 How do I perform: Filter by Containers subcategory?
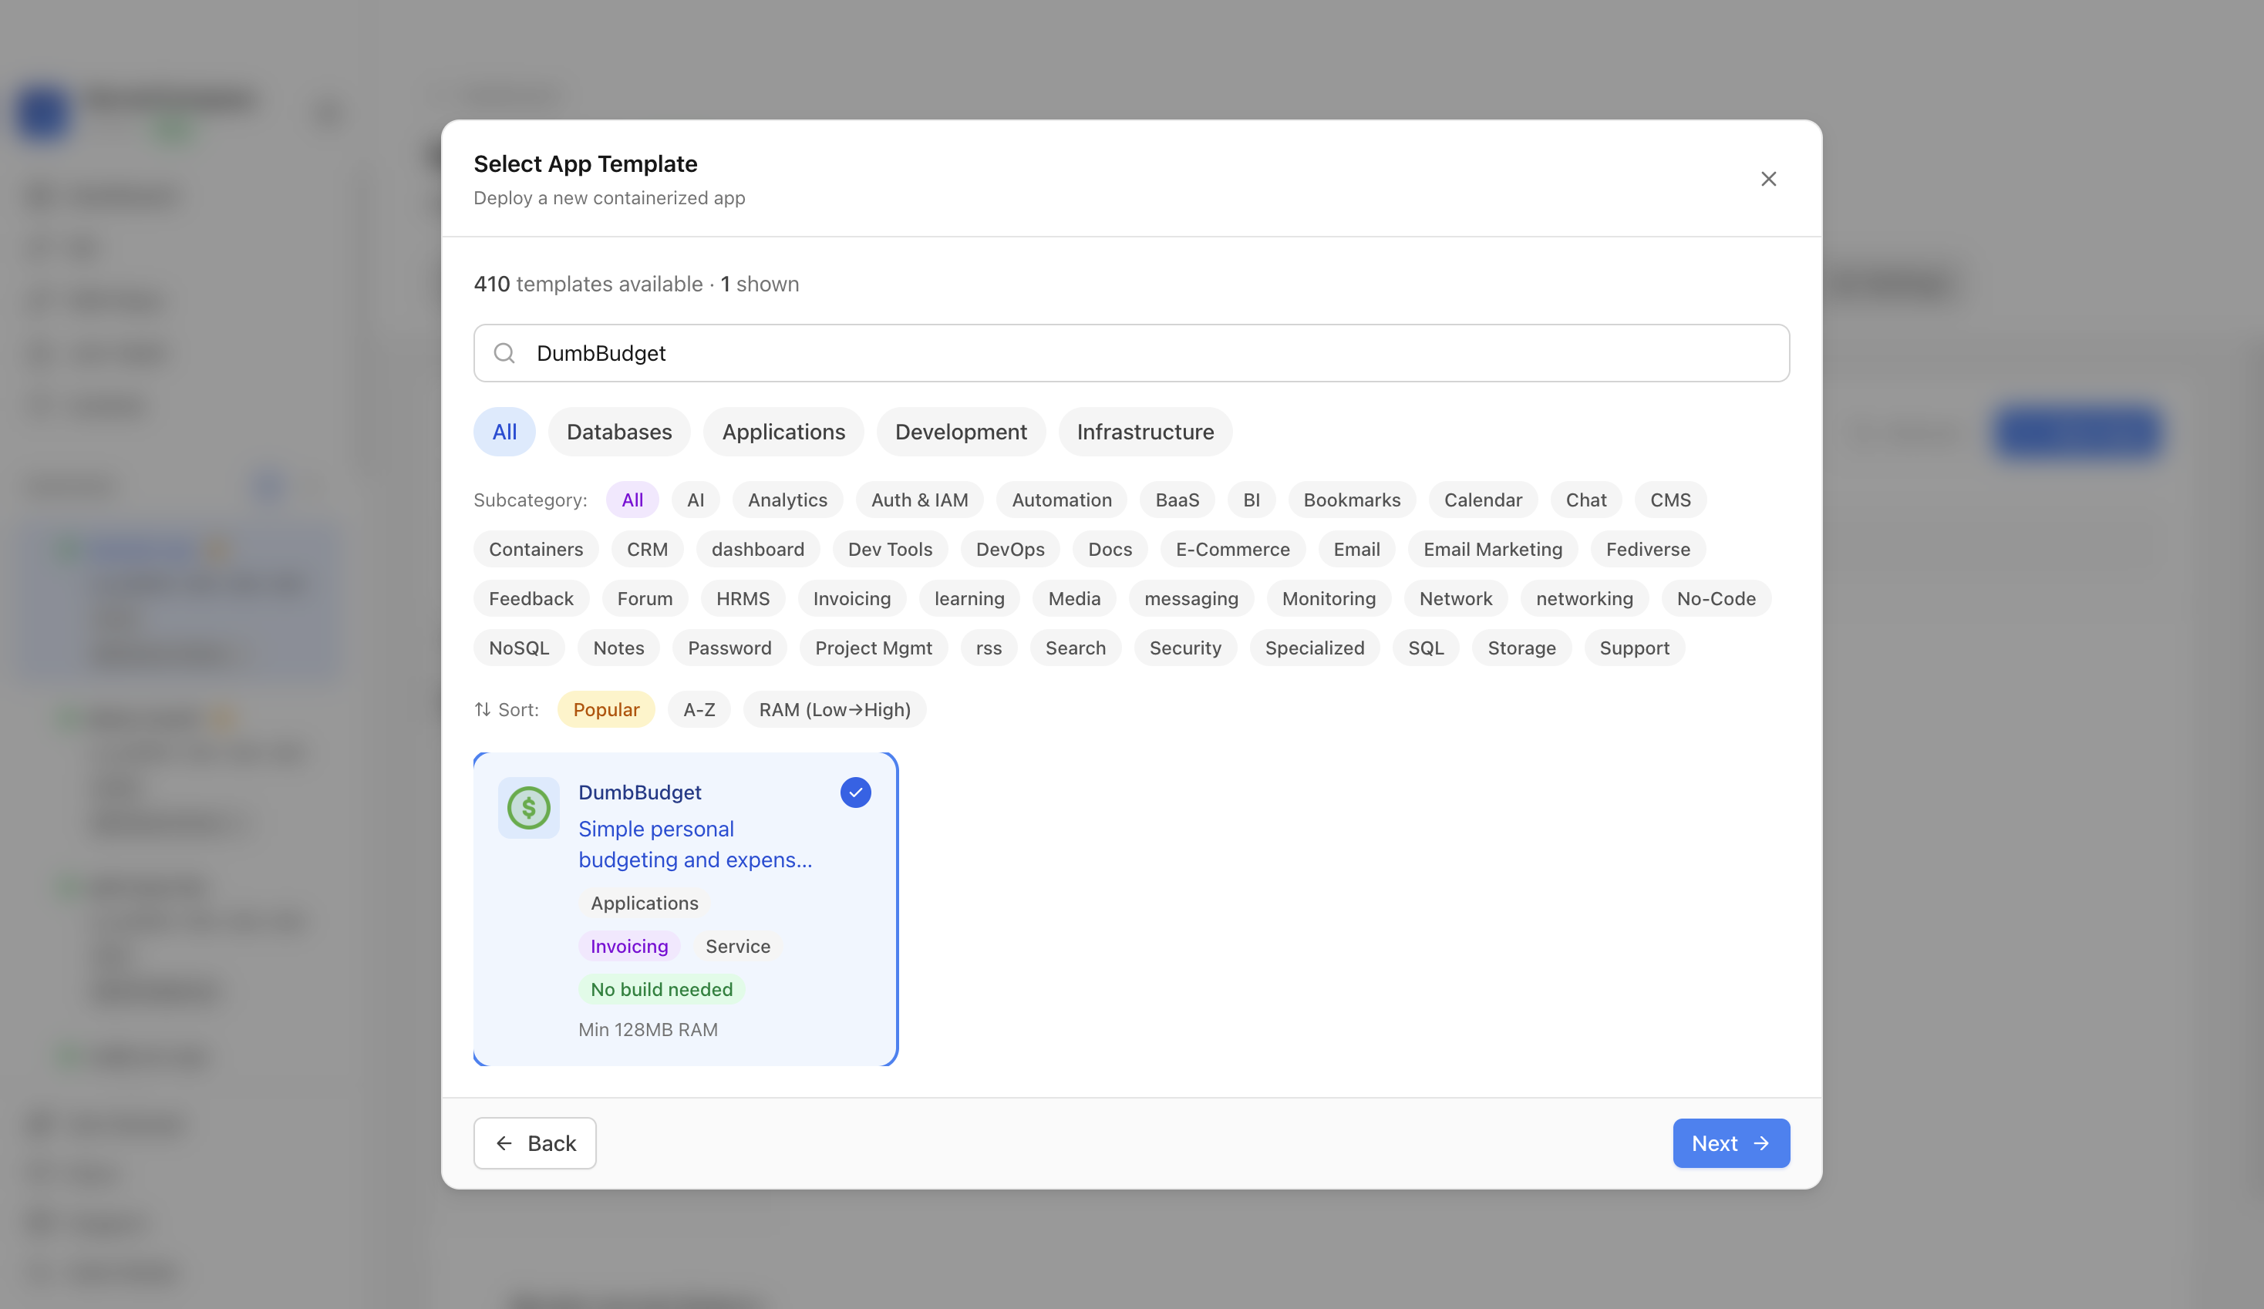pyautogui.click(x=535, y=549)
